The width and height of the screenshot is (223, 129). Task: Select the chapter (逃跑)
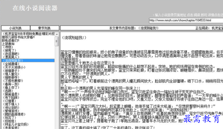(8, 91)
